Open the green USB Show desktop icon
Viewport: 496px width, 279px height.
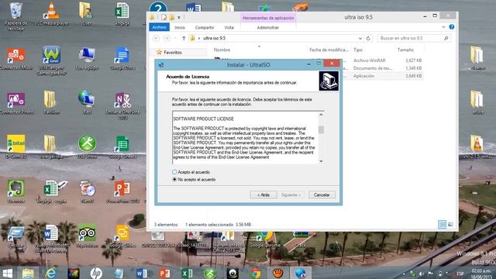click(87, 147)
